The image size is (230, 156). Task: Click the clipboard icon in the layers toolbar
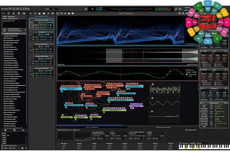[44, 13]
